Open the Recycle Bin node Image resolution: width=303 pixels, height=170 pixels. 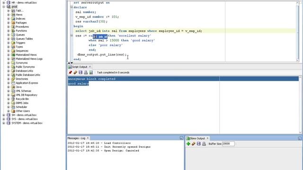point(22,99)
